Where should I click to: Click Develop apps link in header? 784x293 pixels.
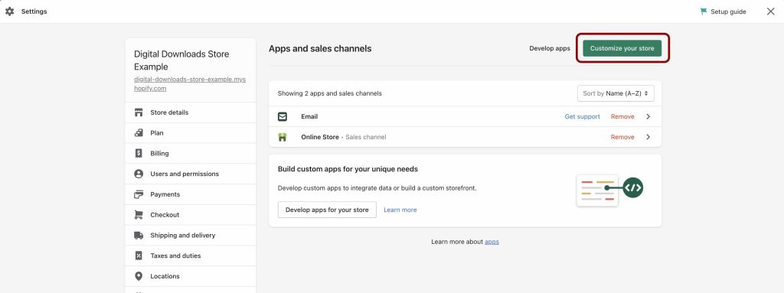click(x=550, y=48)
